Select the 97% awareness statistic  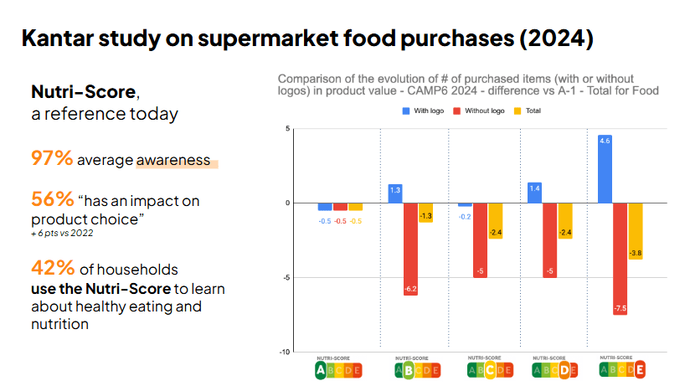click(52, 158)
